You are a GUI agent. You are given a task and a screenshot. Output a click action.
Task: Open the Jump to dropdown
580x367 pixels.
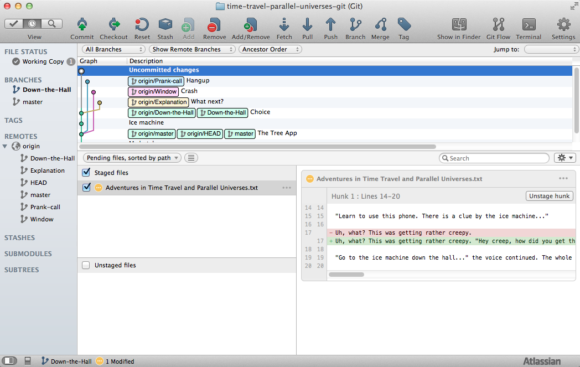pyautogui.click(x=552, y=49)
